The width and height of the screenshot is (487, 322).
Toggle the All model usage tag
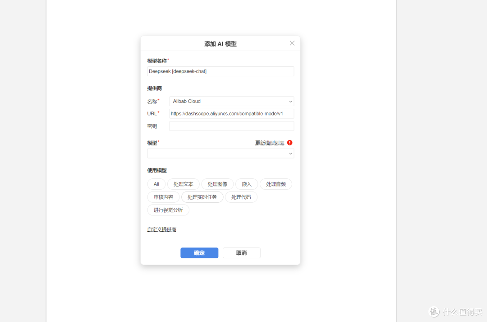[x=156, y=184]
